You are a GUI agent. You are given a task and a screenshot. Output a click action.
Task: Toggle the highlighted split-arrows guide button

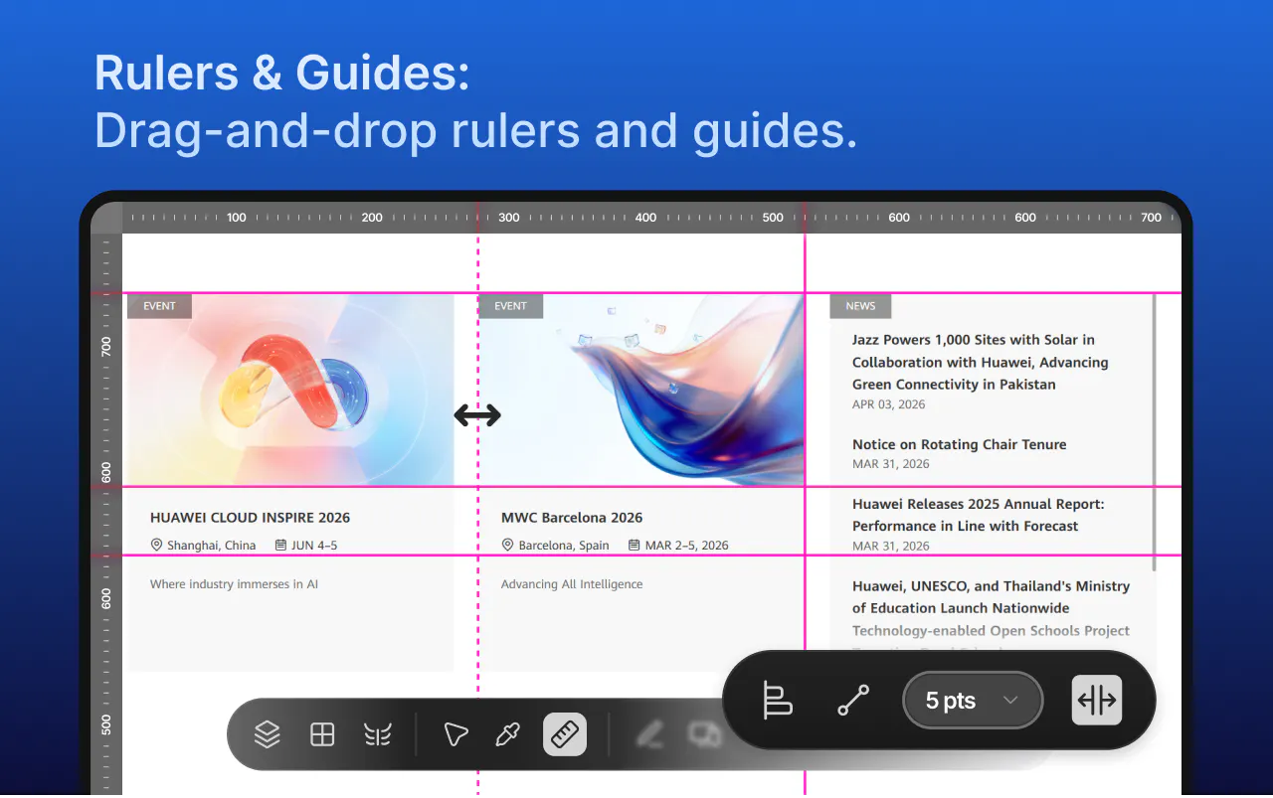tap(1097, 700)
